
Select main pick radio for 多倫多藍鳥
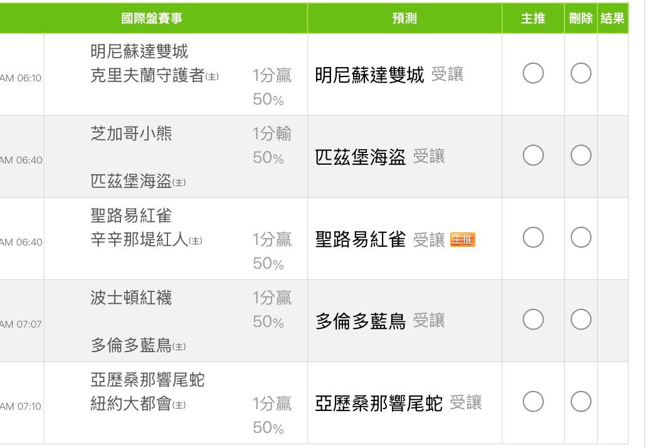coord(533,320)
